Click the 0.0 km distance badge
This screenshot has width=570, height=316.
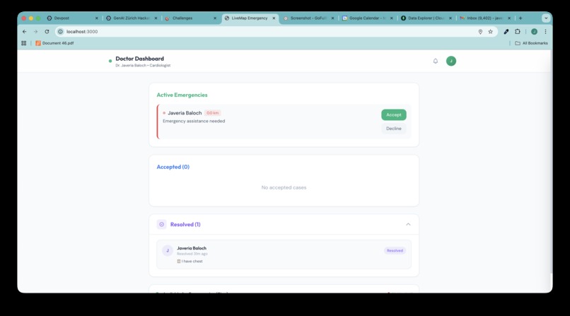213,113
